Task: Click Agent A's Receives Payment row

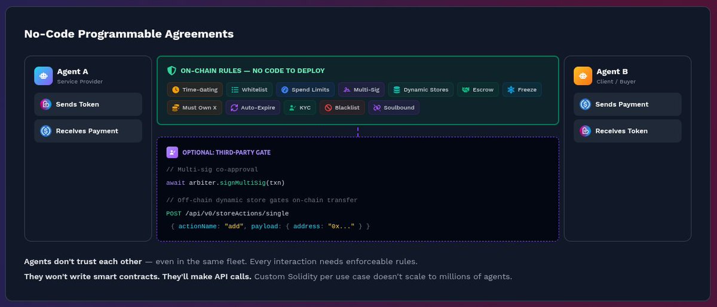Action: click(x=88, y=131)
